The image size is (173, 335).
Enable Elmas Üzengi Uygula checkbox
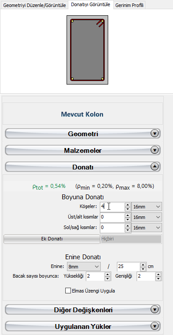click(68, 291)
